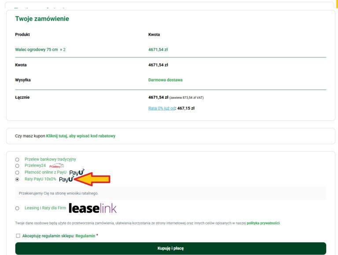This screenshot has height=255, width=338.
Task: Click the Przelewy24 logo icon
Action: pyautogui.click(x=57, y=166)
